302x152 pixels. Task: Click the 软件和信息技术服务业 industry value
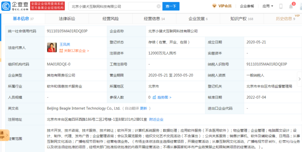coord(65,86)
